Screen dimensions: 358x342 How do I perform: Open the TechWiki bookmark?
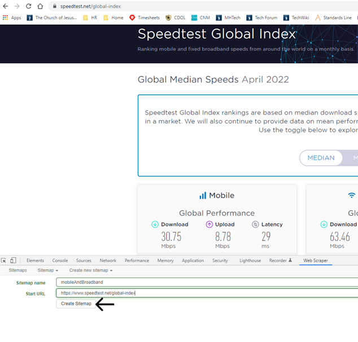click(x=296, y=17)
